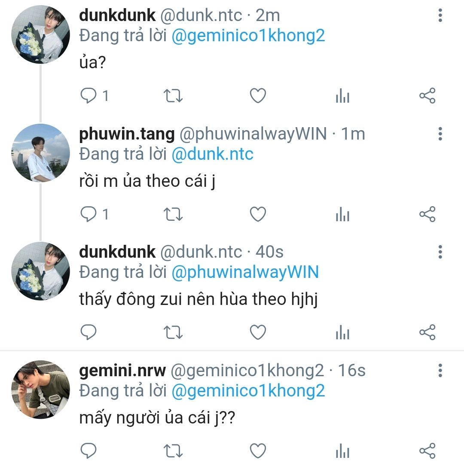Open phuwin.tang's profile picture
Image resolution: width=464 pixels, height=466 pixels.
[40, 153]
